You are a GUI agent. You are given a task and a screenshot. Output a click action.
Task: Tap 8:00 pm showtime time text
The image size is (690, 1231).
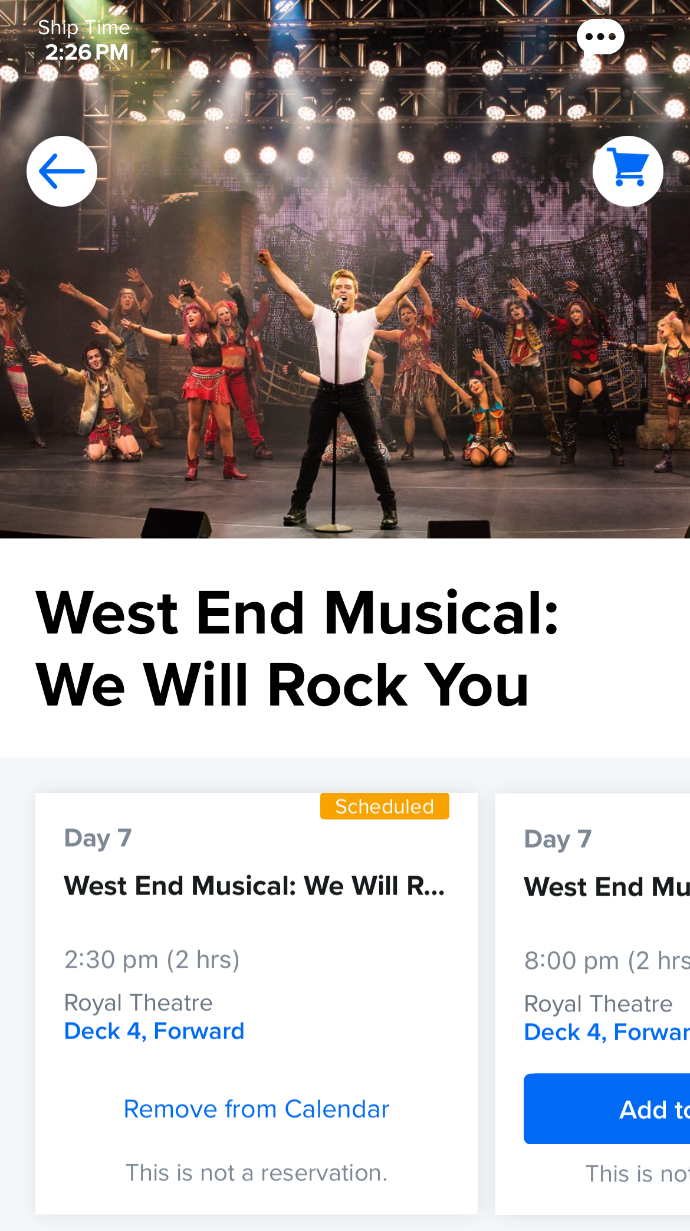click(607, 961)
